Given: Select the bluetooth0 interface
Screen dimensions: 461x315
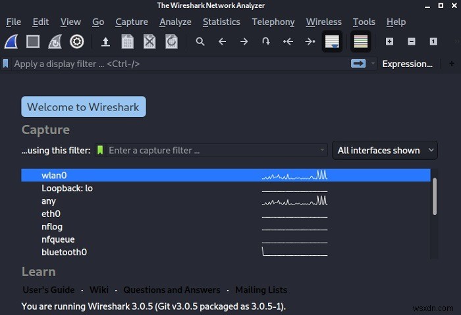Looking at the screenshot, I should [x=226, y=252].
